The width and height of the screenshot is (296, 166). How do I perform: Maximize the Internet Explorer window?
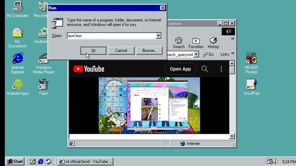pos(226,24)
